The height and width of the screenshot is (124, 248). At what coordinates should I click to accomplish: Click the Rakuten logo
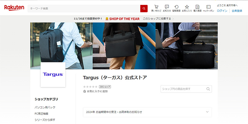coord(14,8)
